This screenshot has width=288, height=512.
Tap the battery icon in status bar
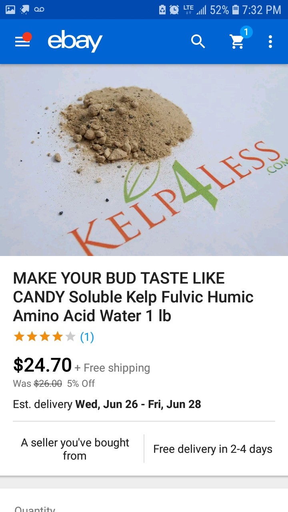[x=236, y=10]
